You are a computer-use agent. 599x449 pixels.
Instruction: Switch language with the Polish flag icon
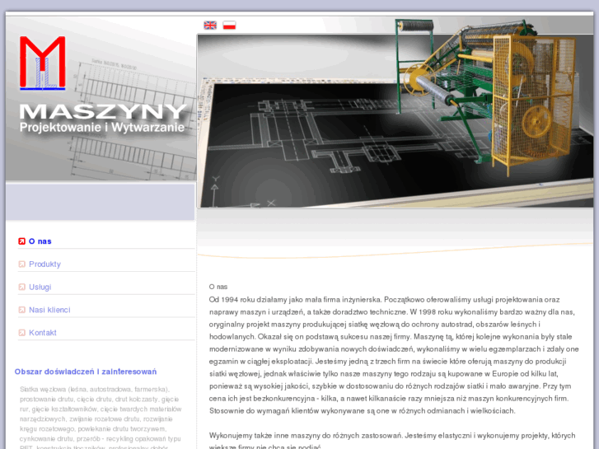point(229,26)
